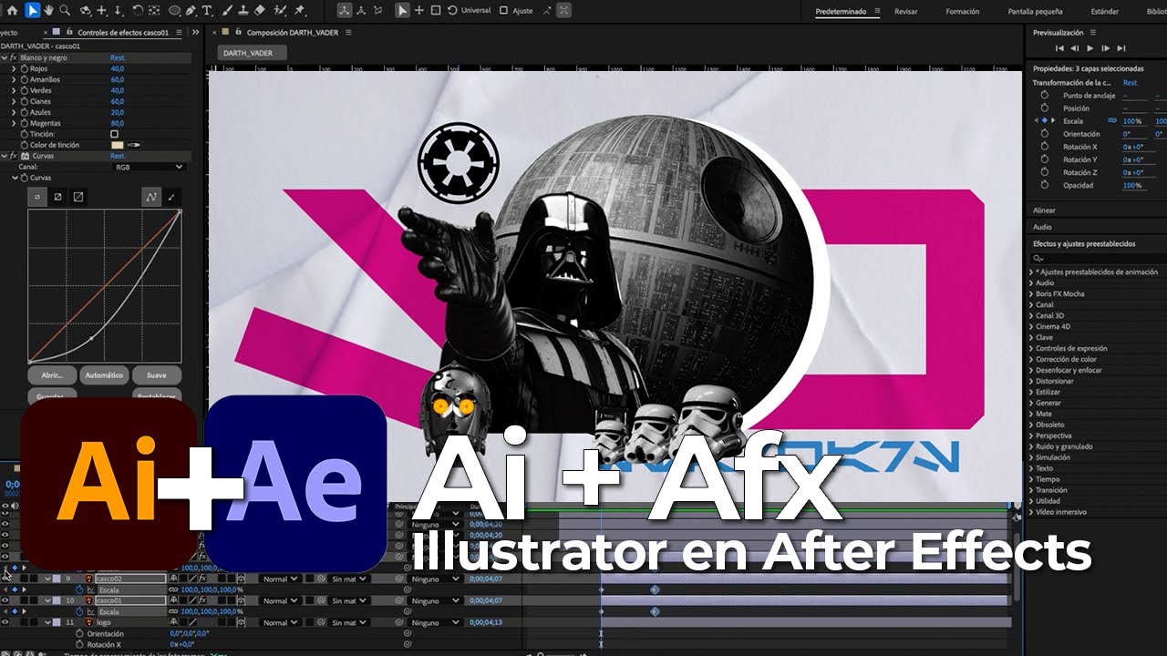The image size is (1167, 656).
Task: Select the DARTH_VADER composition tab
Action: [252, 53]
